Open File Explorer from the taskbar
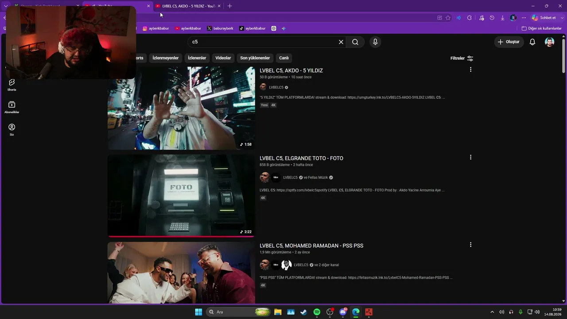The image size is (567, 319). (278, 312)
